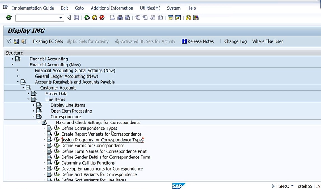Open documentation icon for Customer Accounts
The image size is (321, 189).
(x=29, y=88)
